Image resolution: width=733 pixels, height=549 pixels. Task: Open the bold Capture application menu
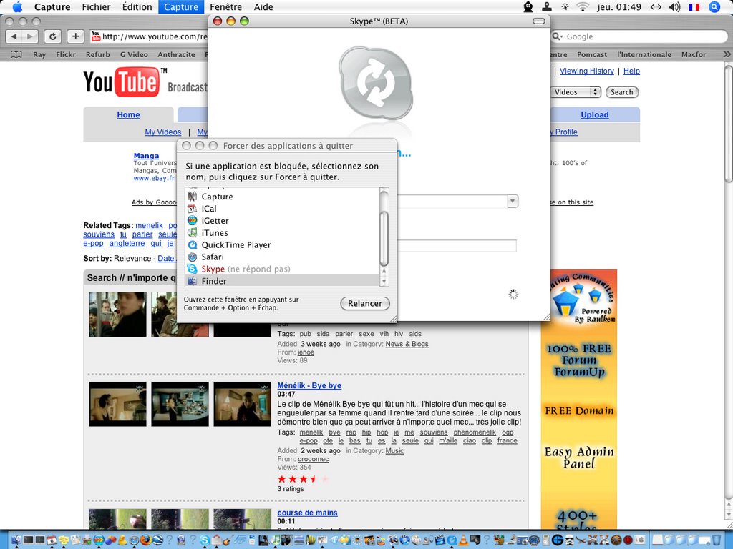click(52, 7)
